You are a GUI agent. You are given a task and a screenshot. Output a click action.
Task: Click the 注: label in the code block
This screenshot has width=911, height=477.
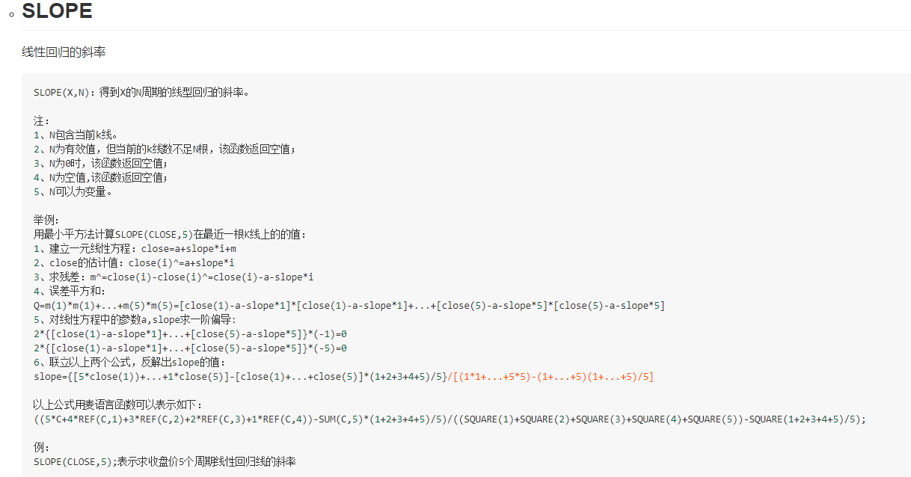41,121
